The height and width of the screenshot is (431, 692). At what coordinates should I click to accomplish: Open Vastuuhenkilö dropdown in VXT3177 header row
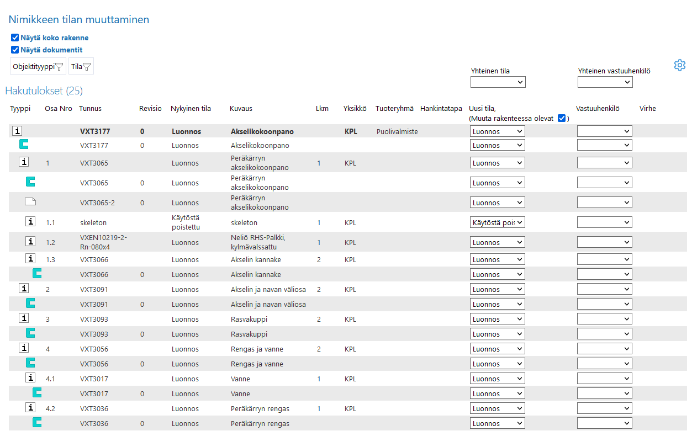click(604, 131)
